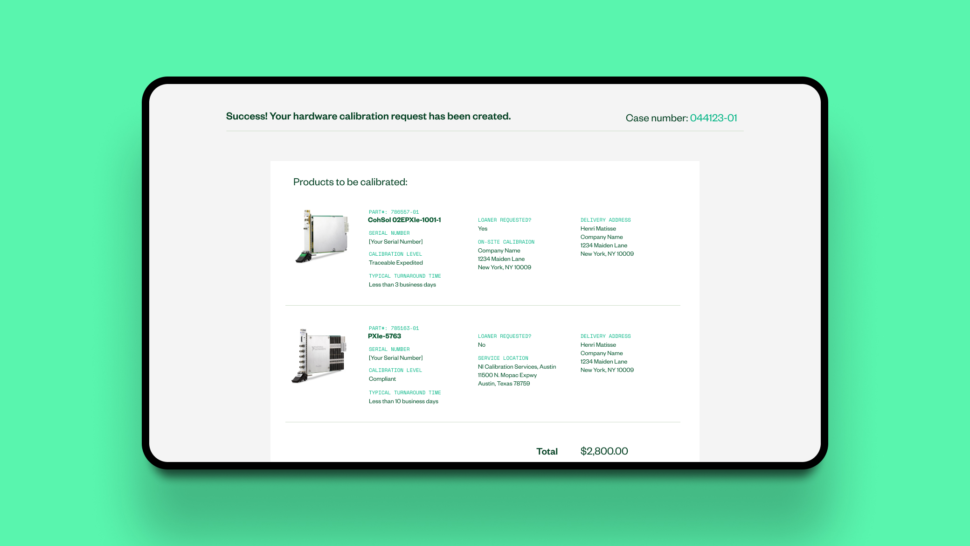Click the Success calibration request heading
Viewport: 970px width, 546px height.
(x=368, y=116)
